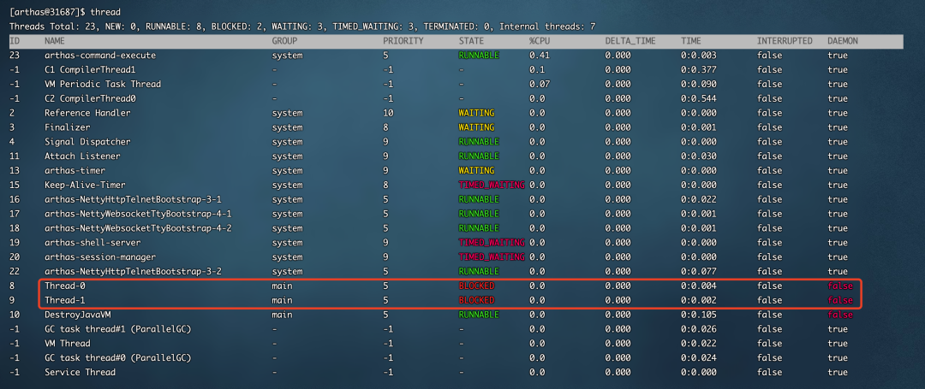The width and height of the screenshot is (925, 389).
Task: Select the Attach Listener thread name
Action: click(82, 156)
